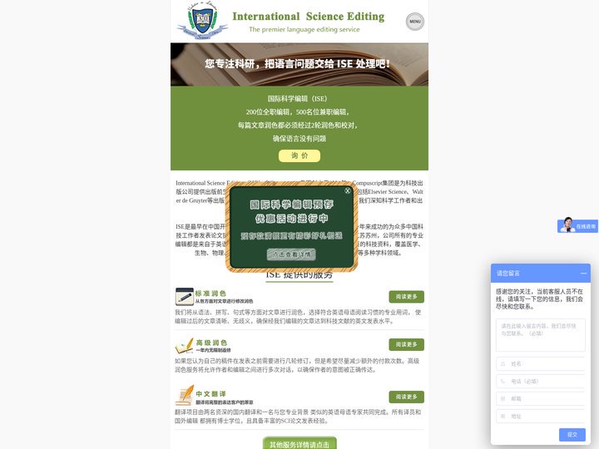The image size is (599, 449).
Task: Open the 在线咨询 floating chat button
Action: coord(577,226)
